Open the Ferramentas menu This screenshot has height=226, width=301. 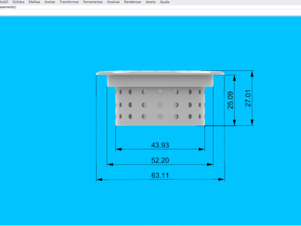(x=93, y=2)
